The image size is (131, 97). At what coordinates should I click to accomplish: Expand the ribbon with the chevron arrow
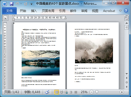coord(120,11)
